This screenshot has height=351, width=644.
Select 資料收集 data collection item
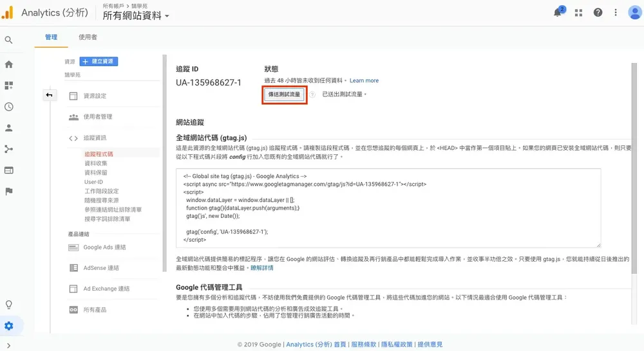point(96,163)
